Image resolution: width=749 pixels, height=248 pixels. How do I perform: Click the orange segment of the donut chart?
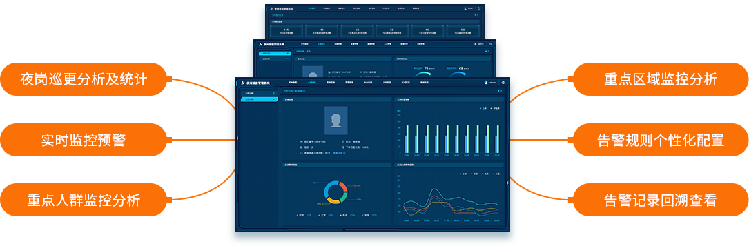tap(343, 187)
